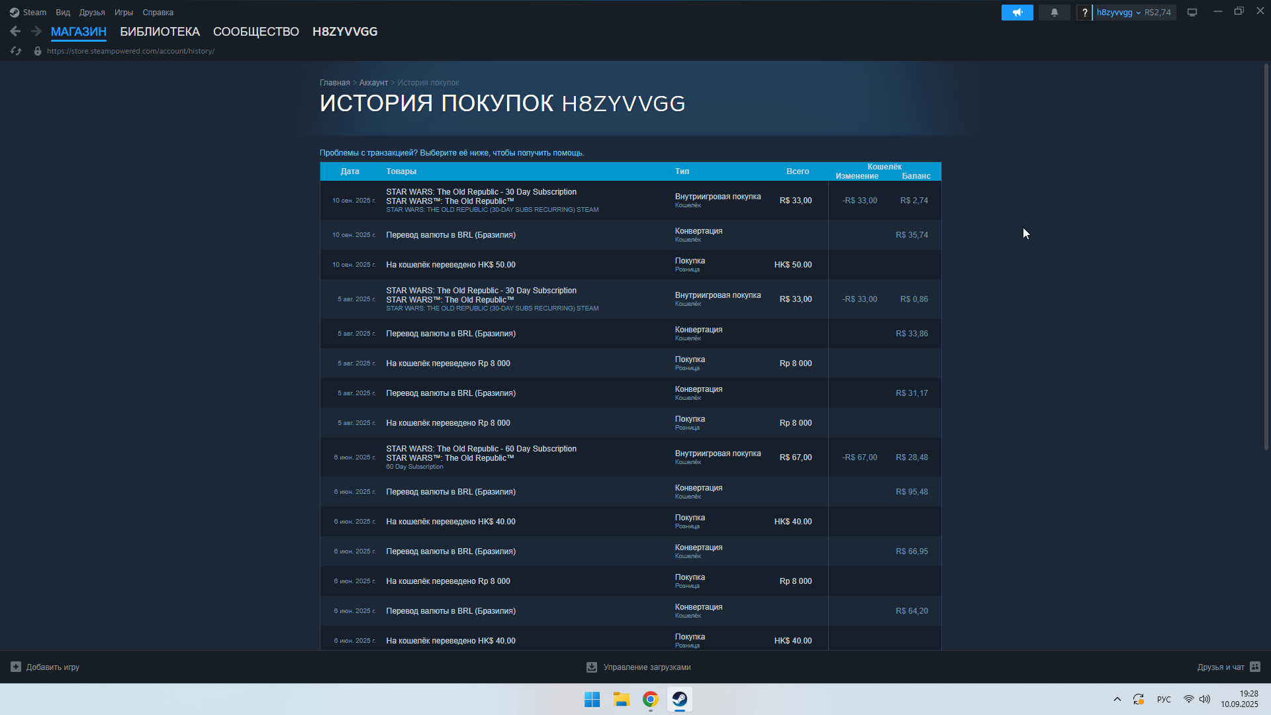Go back with the back arrow
1271x715 pixels.
[x=15, y=31]
